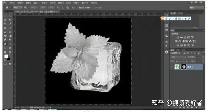Toggle the Auto Add/Delete checkbox
Image resolution: width=208 pixels, height=112 pixels.
[x=77, y=7]
